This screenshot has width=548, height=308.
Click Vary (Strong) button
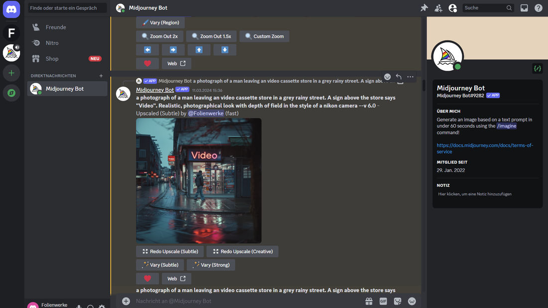point(211,265)
